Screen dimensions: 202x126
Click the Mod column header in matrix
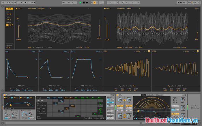click(x=99, y=98)
